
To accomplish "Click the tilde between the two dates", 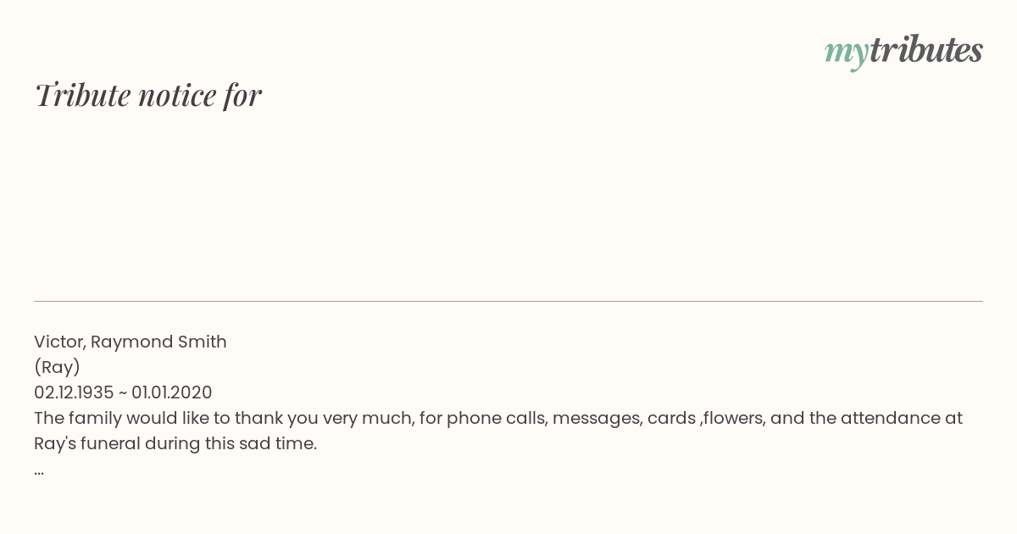I will coord(122,392).
